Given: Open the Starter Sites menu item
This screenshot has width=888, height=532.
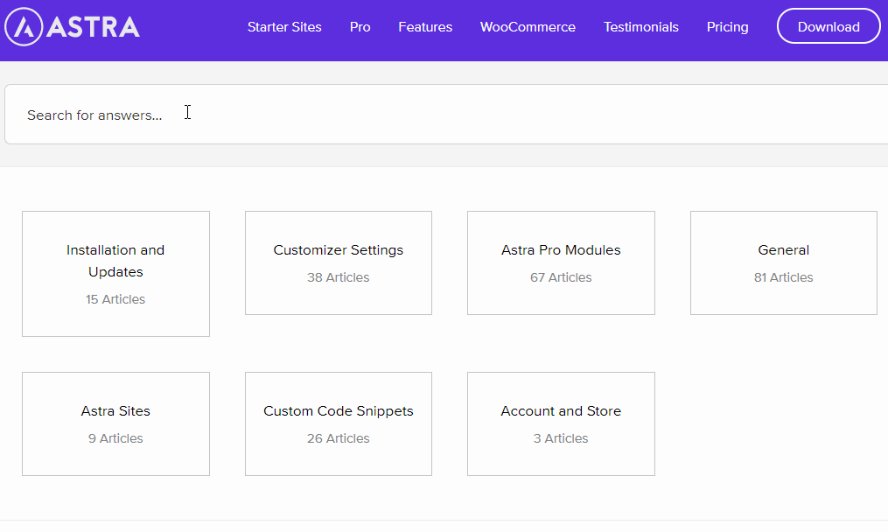Looking at the screenshot, I should point(284,27).
